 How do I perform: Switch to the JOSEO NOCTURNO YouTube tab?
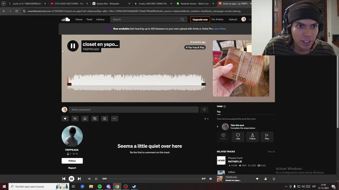[69, 4]
